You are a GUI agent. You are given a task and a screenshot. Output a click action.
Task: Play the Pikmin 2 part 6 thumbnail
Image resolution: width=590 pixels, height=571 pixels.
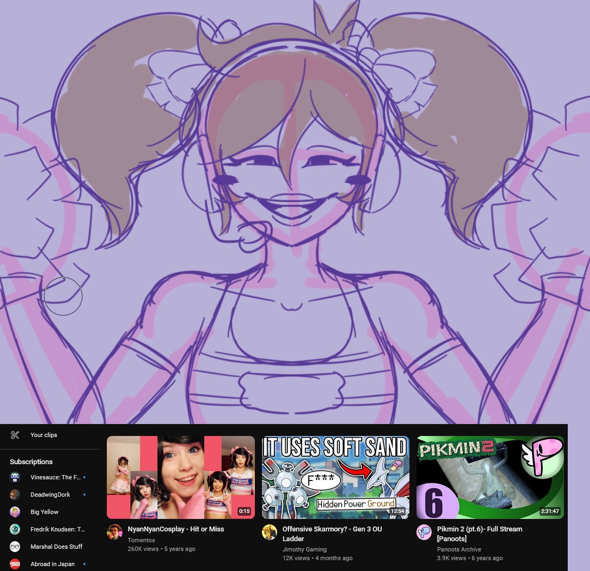point(490,477)
